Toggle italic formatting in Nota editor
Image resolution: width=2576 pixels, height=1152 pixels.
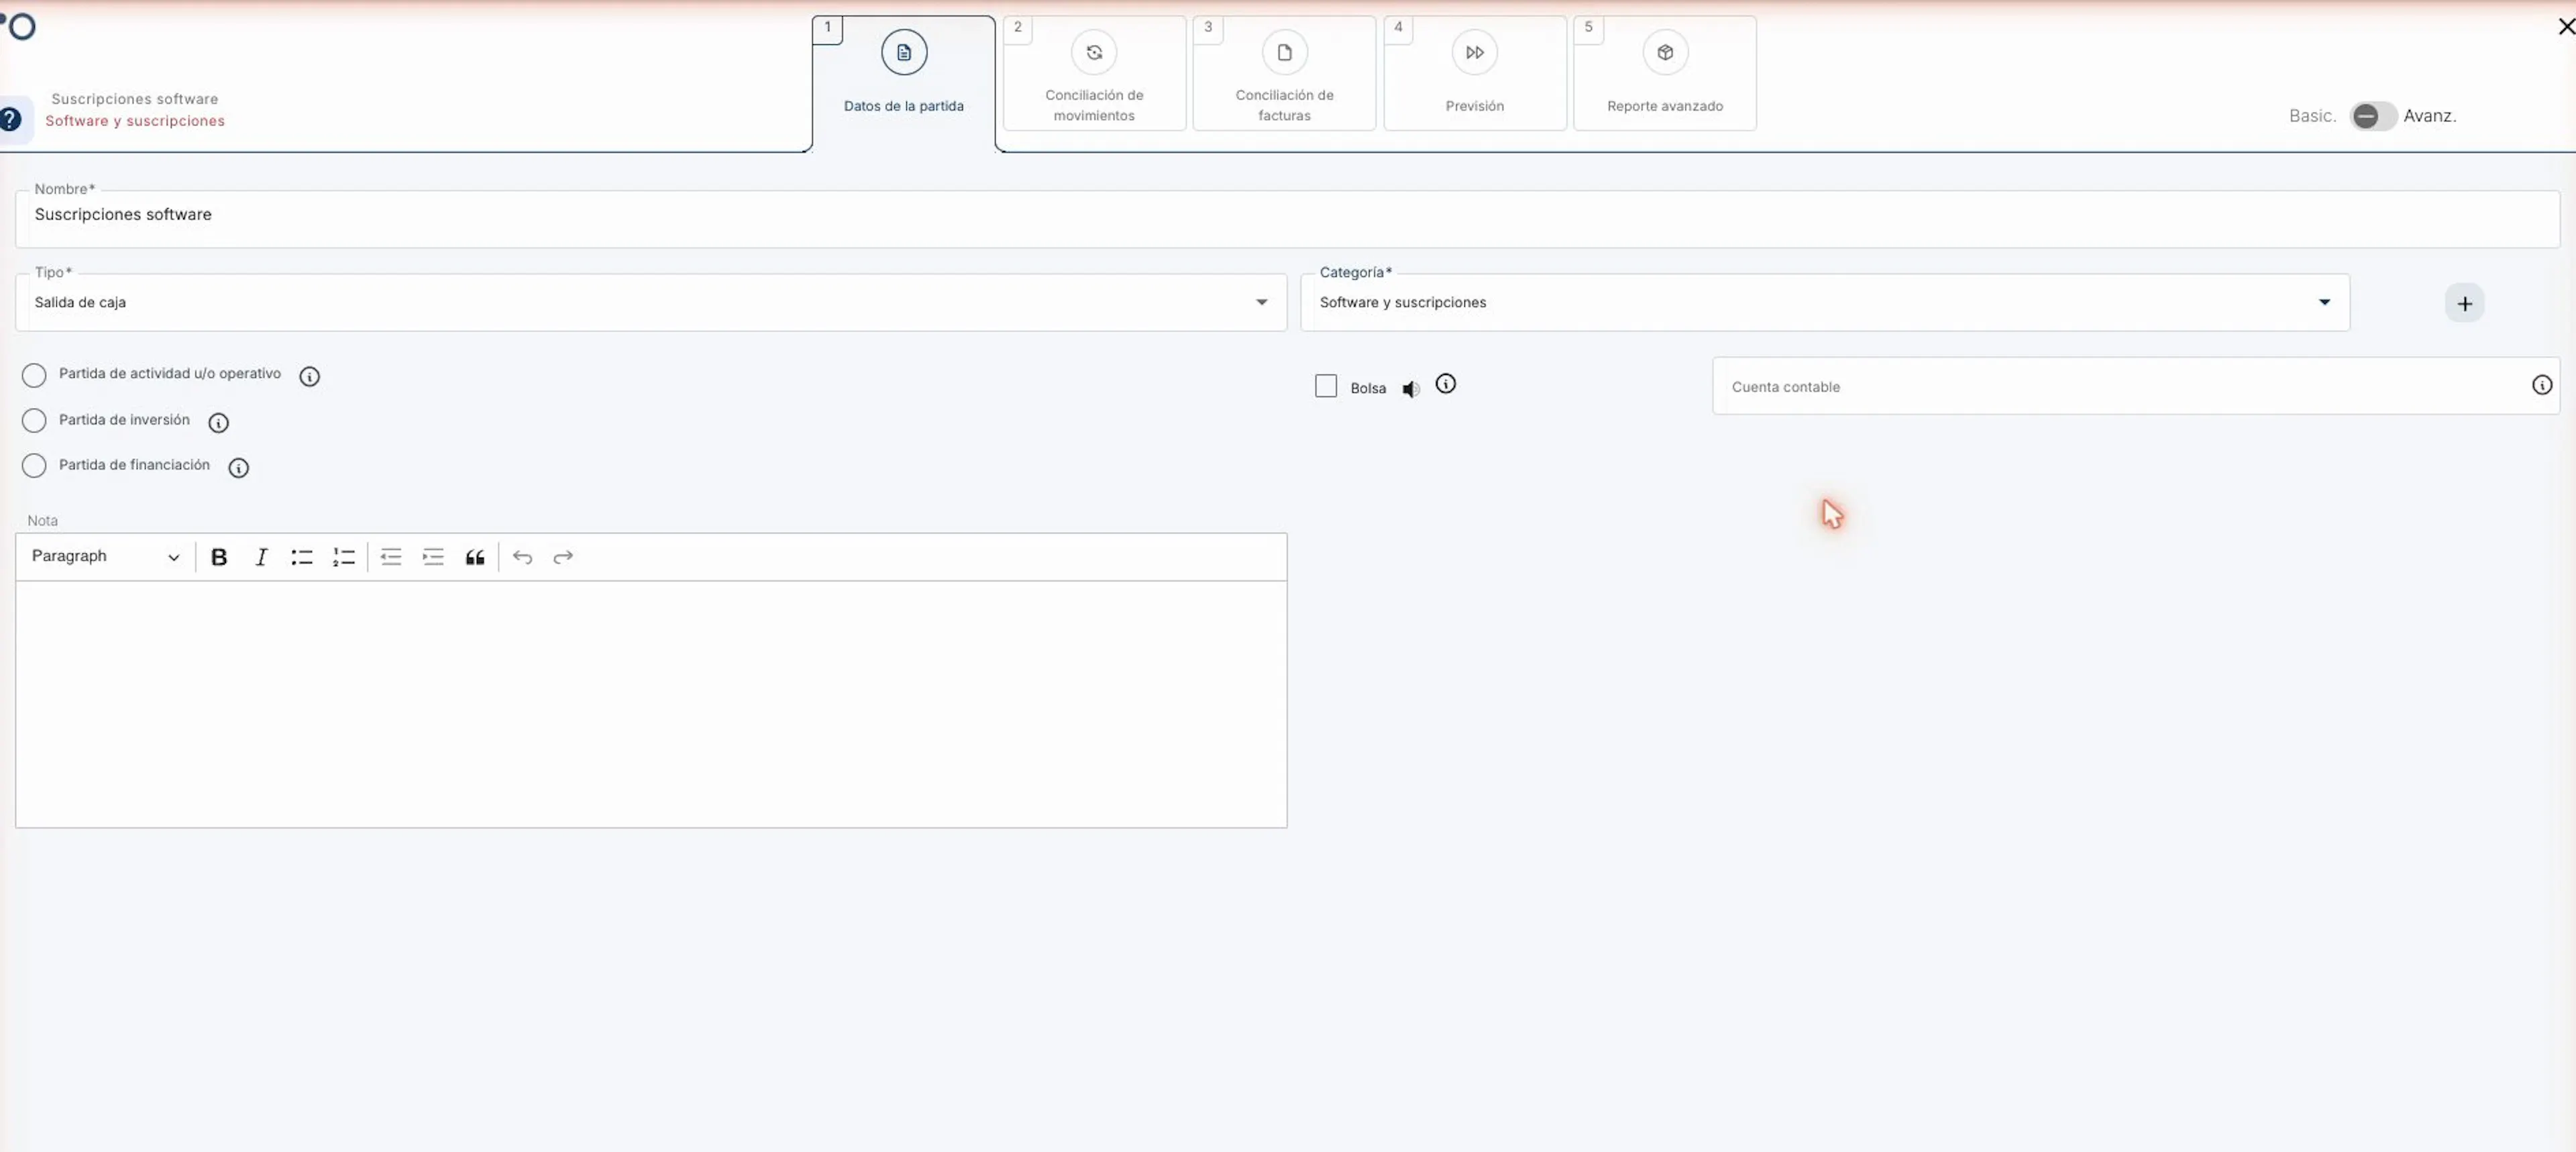point(261,557)
